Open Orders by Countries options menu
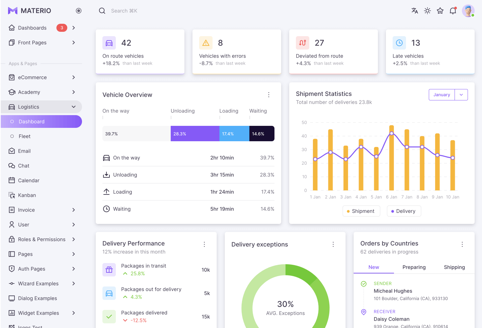 pyautogui.click(x=462, y=244)
